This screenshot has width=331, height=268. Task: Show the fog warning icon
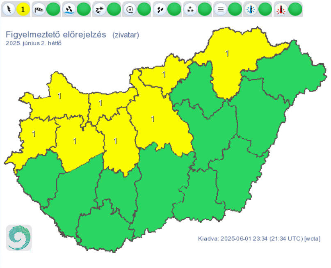221,9
